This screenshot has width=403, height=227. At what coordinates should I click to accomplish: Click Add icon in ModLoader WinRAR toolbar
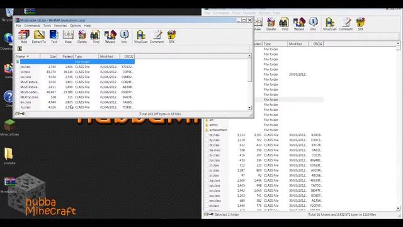24,37
